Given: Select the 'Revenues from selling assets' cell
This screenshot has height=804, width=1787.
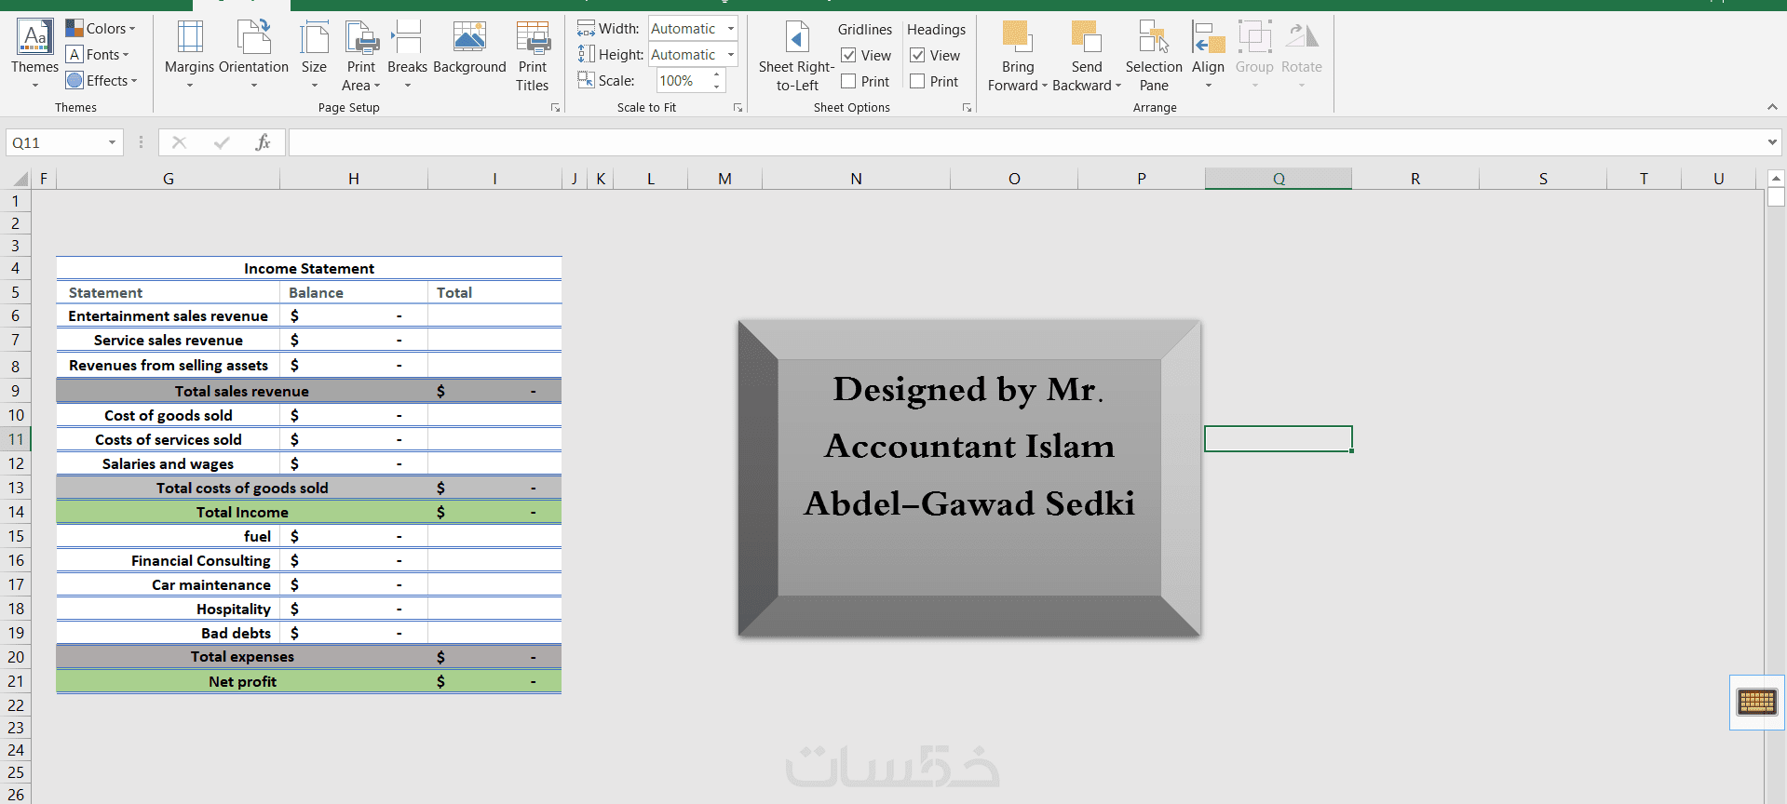Looking at the screenshot, I should [x=169, y=366].
